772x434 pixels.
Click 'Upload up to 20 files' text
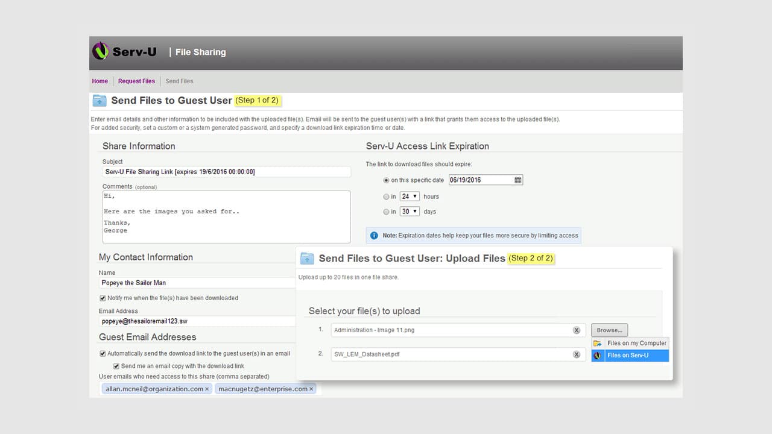click(x=349, y=277)
